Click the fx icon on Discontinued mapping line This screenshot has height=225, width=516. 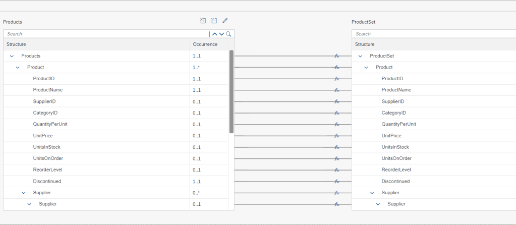pyautogui.click(x=336, y=182)
